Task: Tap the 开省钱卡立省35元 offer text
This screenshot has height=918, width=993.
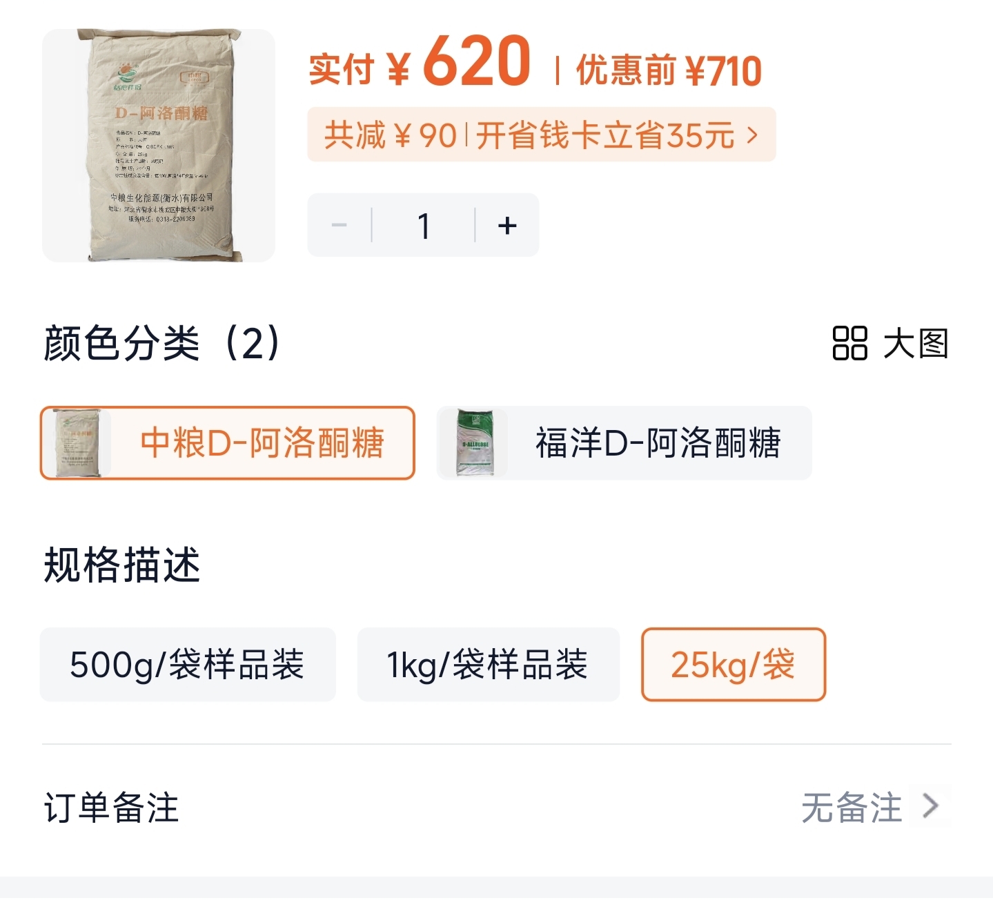Action: click(605, 135)
